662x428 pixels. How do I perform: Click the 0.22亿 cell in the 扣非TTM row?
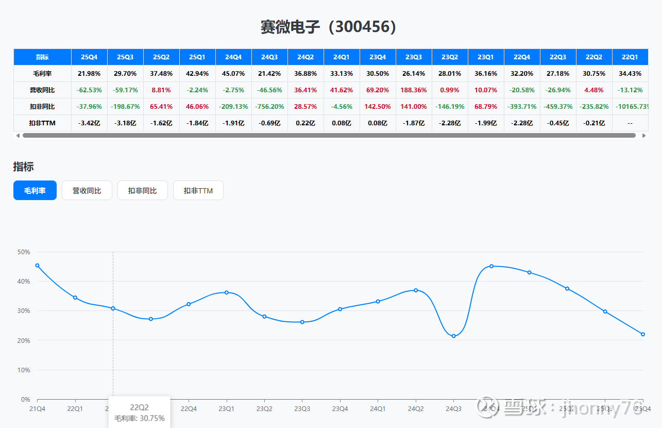[306, 123]
